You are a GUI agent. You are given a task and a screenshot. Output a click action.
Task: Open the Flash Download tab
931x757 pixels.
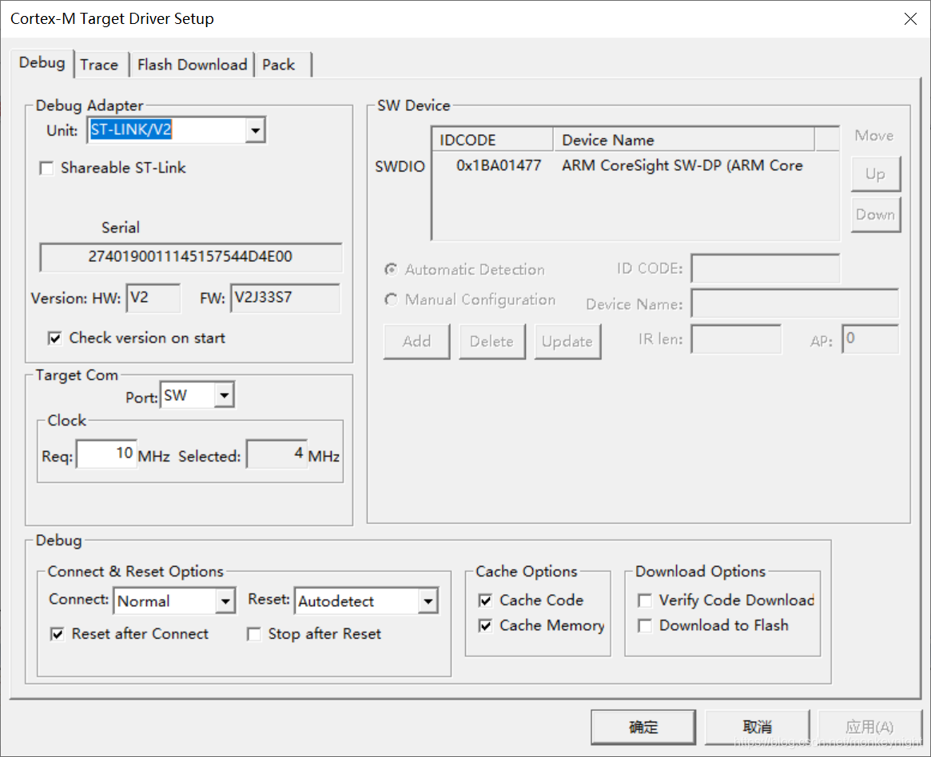pyautogui.click(x=192, y=65)
